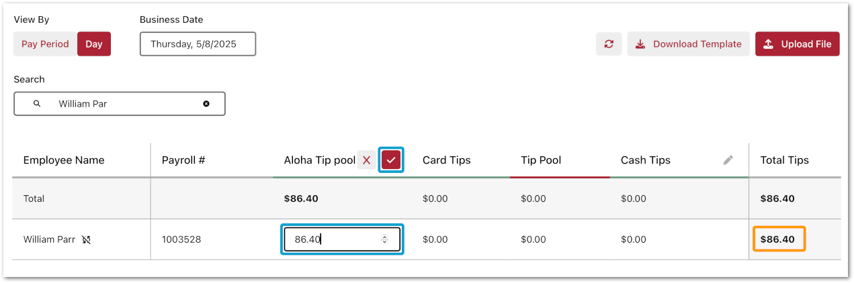Click the Download Template button

click(689, 44)
